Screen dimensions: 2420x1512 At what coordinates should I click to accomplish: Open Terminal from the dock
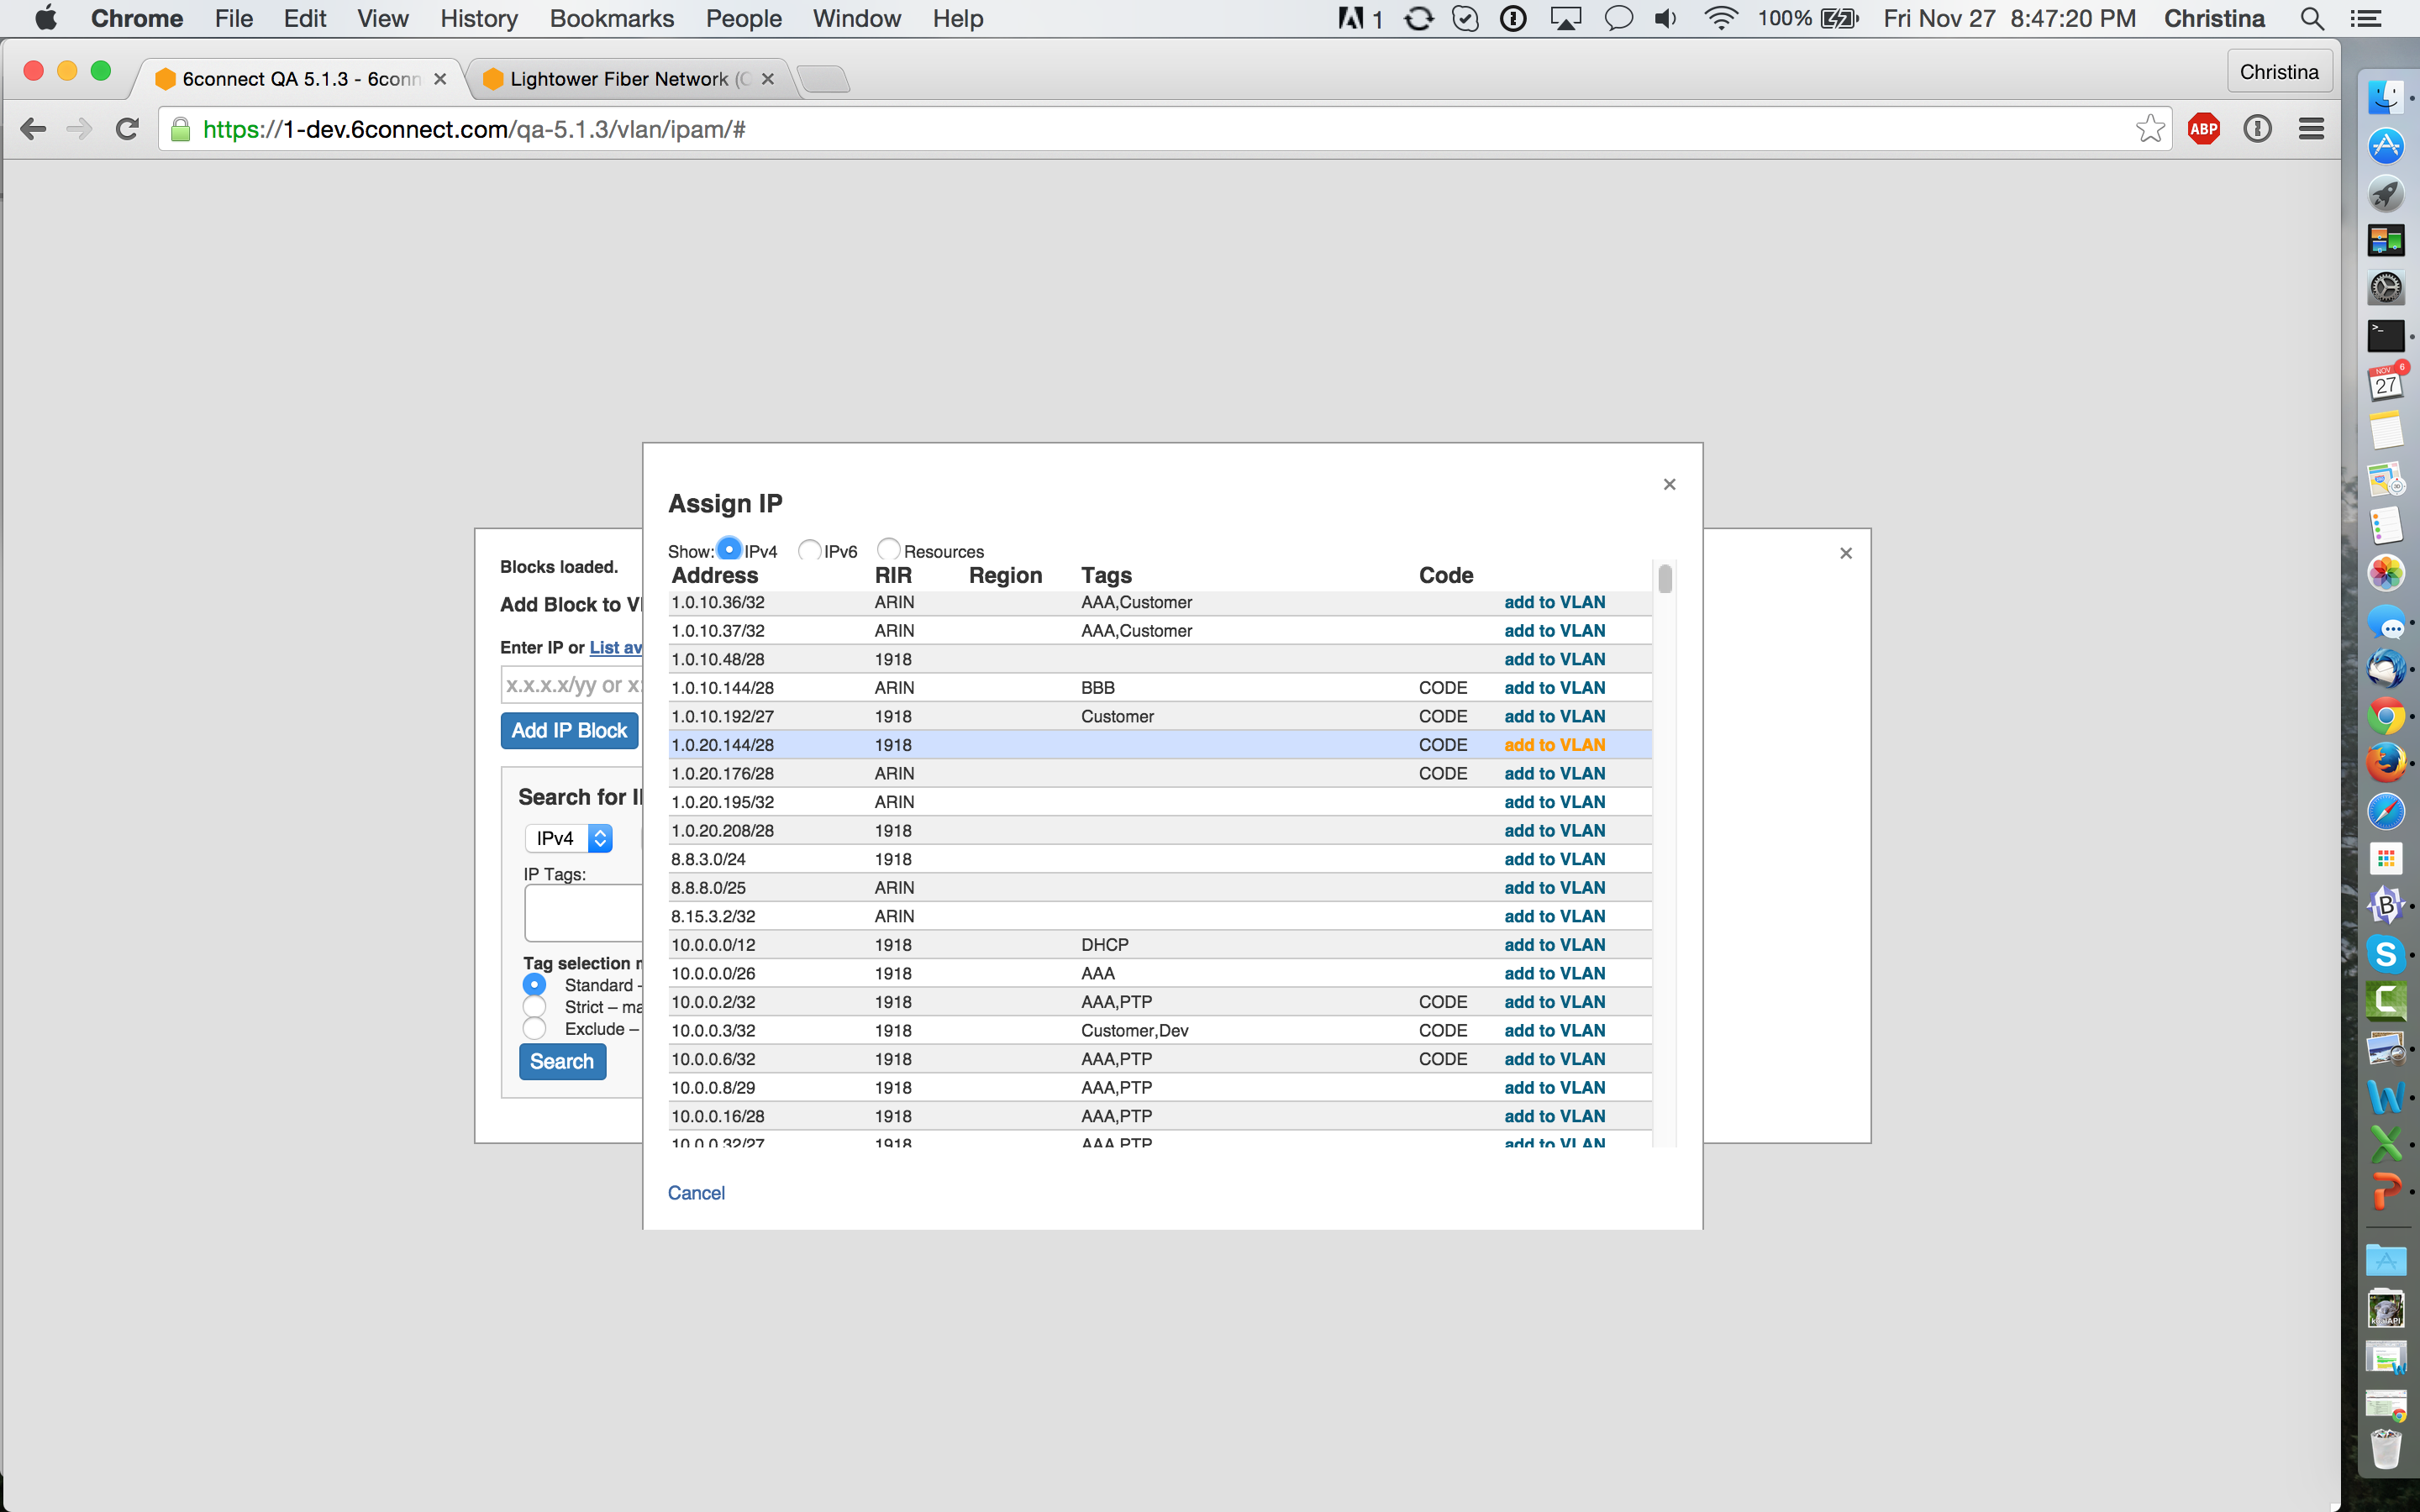tap(2386, 336)
